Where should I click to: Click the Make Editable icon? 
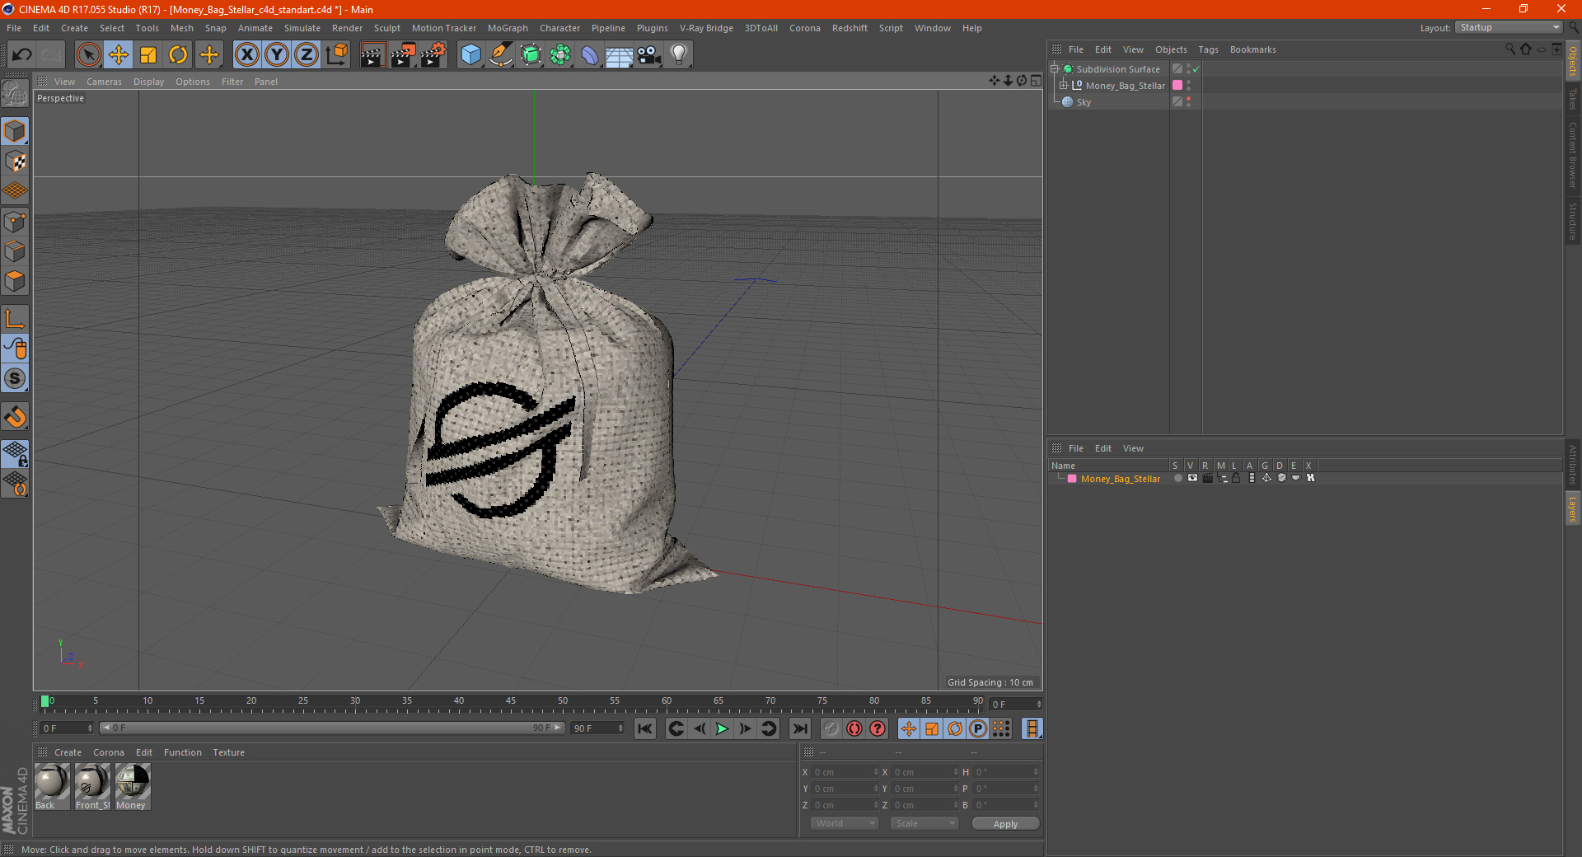click(15, 95)
